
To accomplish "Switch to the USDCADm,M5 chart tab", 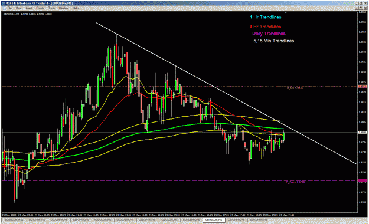I will [x=126, y=220].
